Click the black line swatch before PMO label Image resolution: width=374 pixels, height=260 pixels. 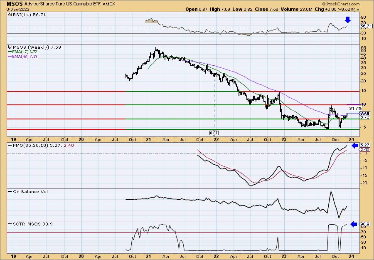coord(10,146)
